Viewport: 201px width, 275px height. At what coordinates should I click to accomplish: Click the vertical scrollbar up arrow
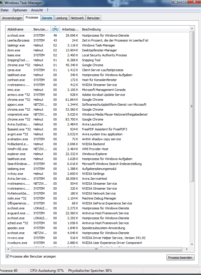[192, 28]
